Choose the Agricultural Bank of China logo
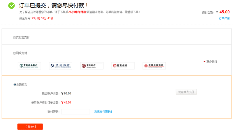The image size is (233, 131). [29, 66]
